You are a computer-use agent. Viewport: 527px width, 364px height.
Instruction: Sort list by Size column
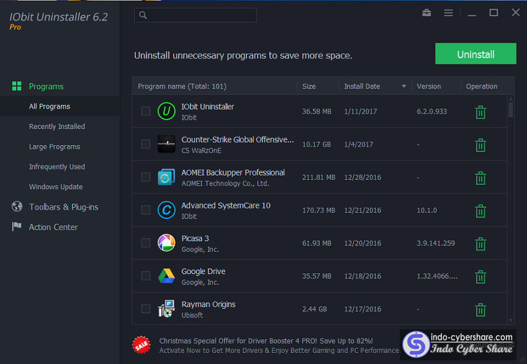point(309,86)
